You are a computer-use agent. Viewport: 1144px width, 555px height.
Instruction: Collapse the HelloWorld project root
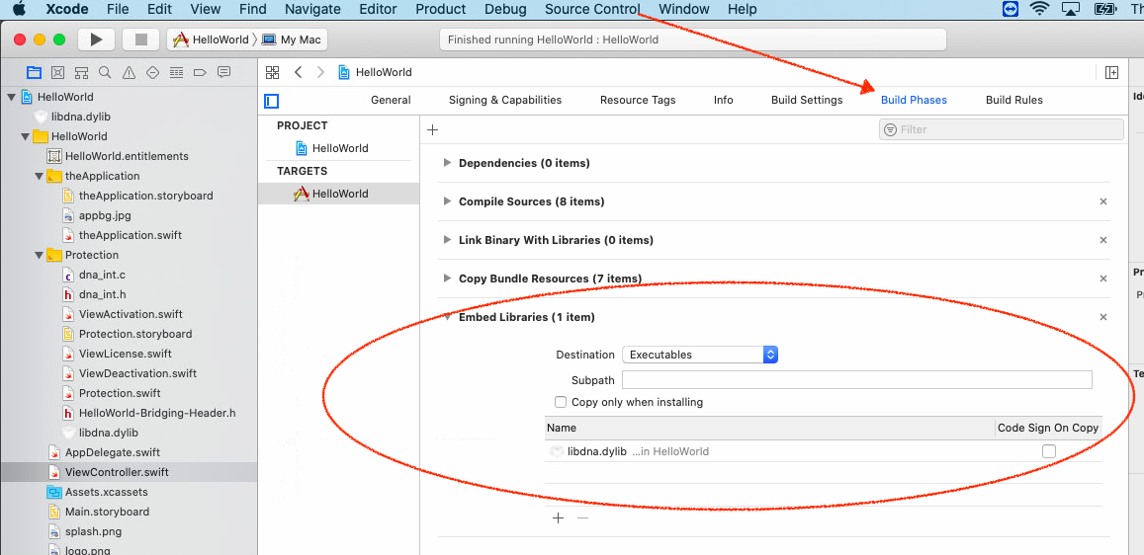coord(11,97)
